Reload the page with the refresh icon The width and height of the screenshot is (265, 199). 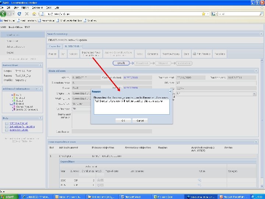point(19,14)
